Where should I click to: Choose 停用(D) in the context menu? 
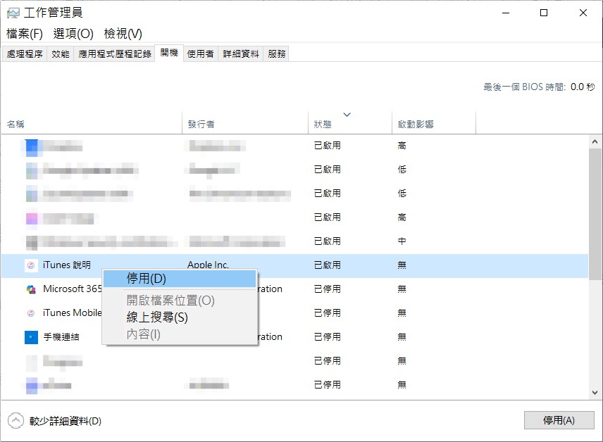(180, 279)
